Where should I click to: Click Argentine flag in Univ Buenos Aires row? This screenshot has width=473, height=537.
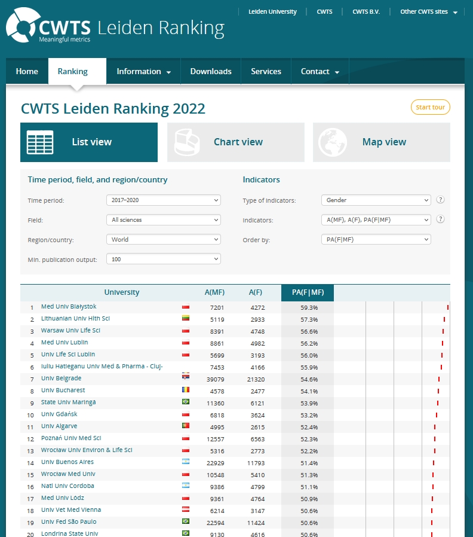[x=186, y=461]
